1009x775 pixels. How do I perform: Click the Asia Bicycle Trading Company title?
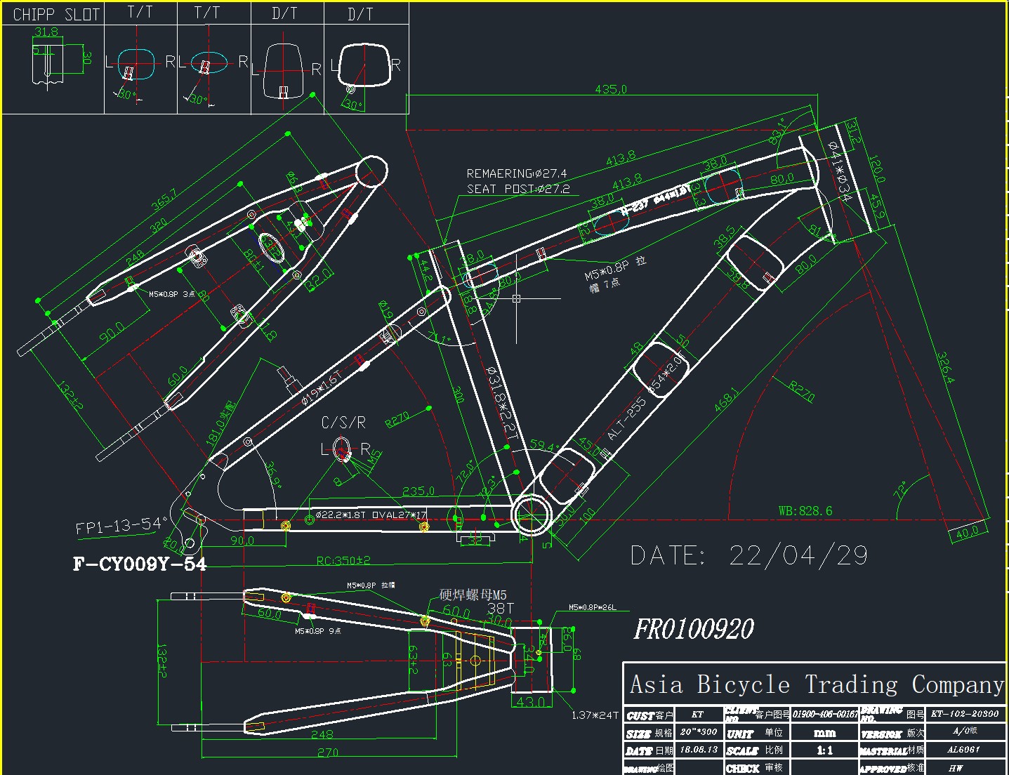pyautogui.click(x=816, y=684)
